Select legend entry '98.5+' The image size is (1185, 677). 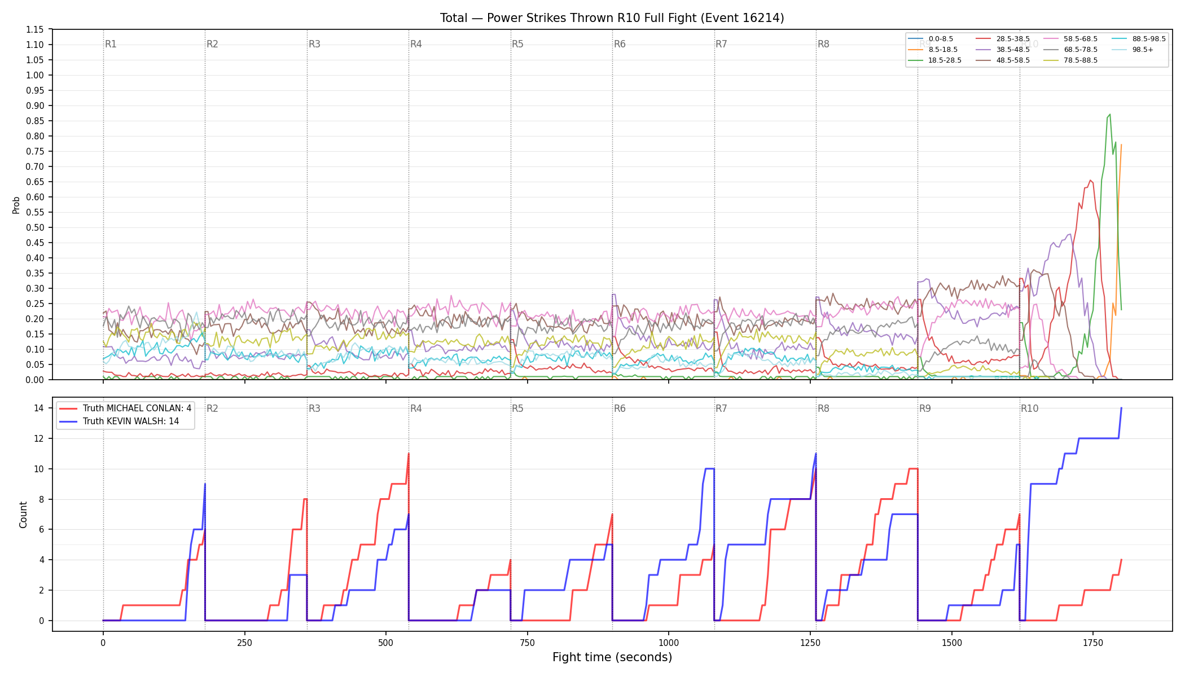pyautogui.click(x=1133, y=50)
